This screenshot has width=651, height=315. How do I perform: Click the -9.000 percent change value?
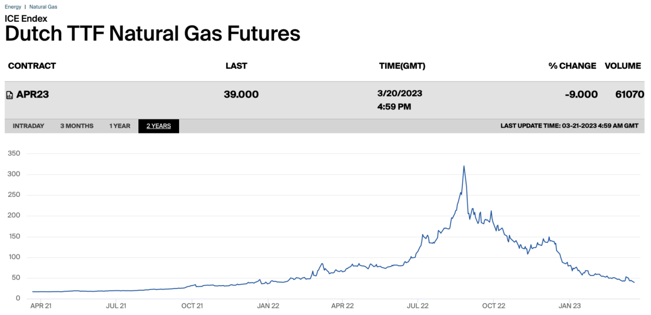point(581,94)
